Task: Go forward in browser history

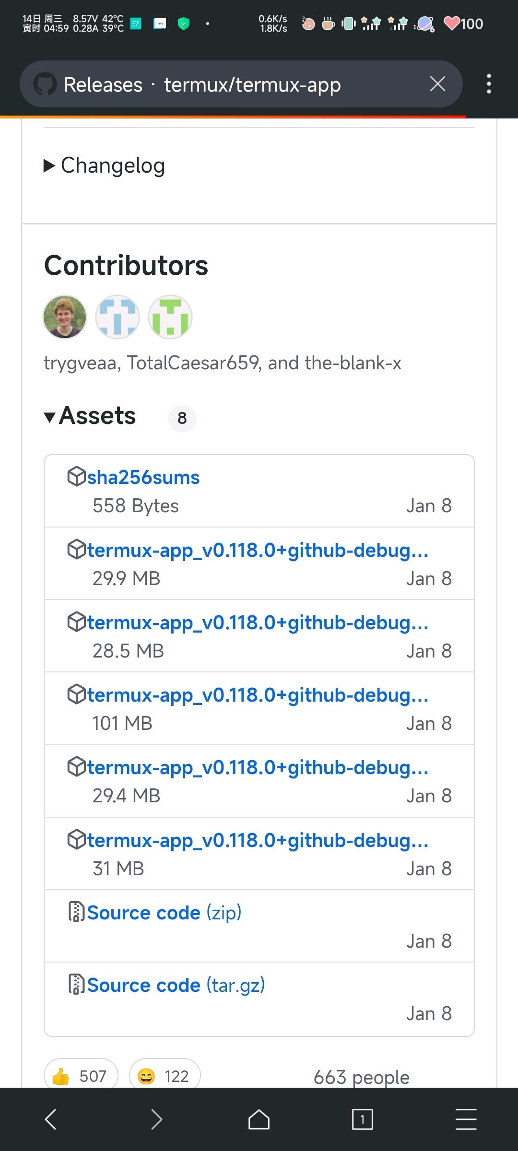Action: point(156,1119)
